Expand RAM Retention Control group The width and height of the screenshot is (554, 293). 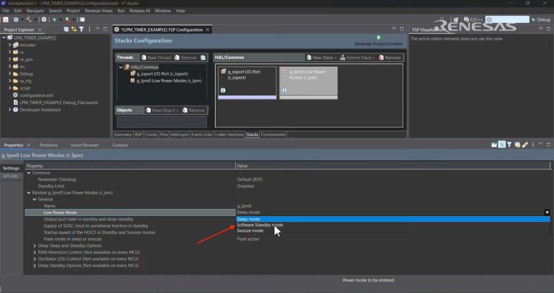35,252
